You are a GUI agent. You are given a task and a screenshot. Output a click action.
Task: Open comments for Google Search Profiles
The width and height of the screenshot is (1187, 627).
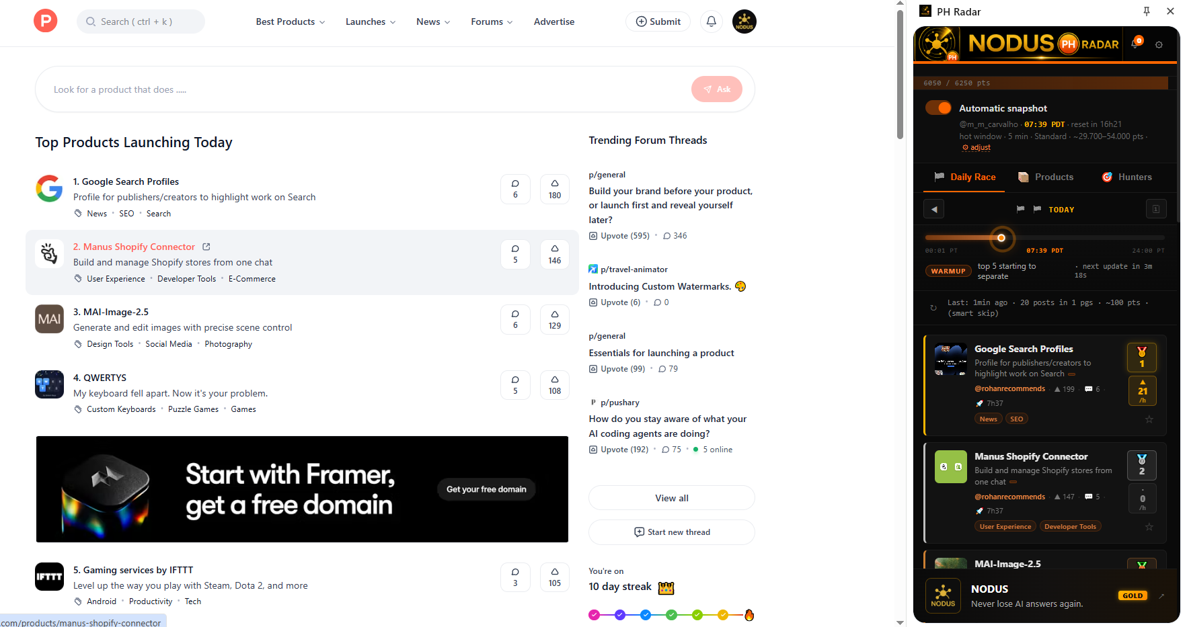pyautogui.click(x=515, y=189)
